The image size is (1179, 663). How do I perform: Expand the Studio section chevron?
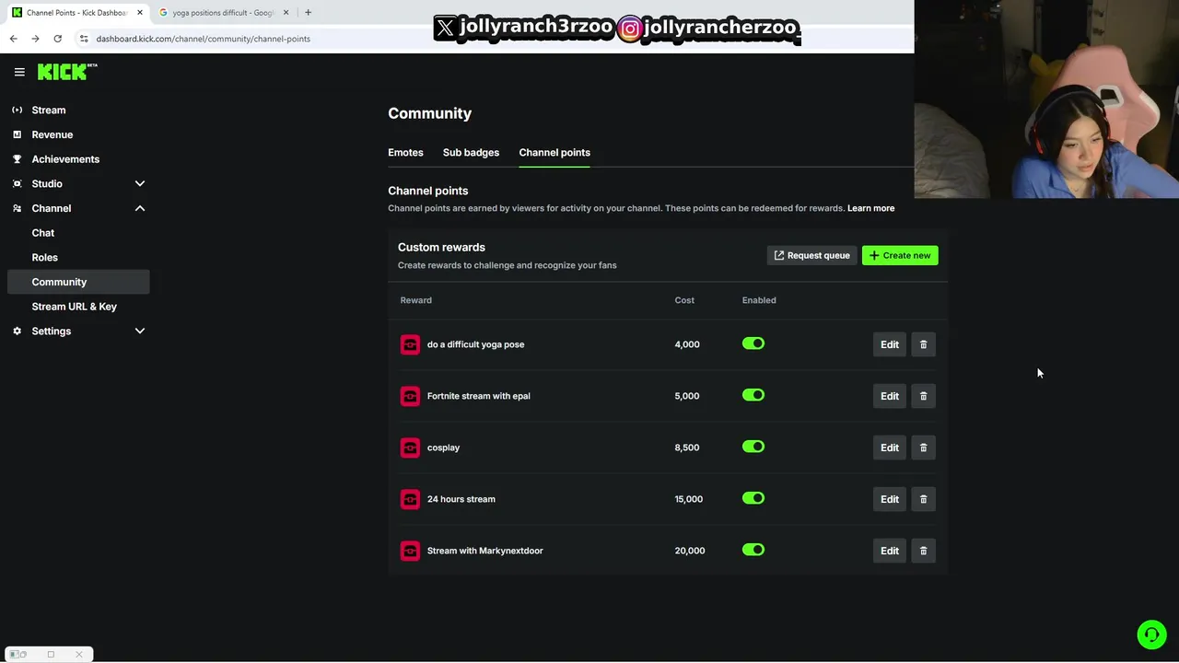click(140, 183)
